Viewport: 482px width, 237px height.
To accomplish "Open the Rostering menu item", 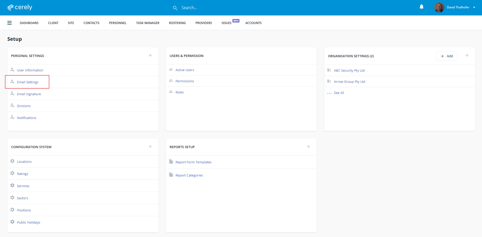I will (177, 23).
